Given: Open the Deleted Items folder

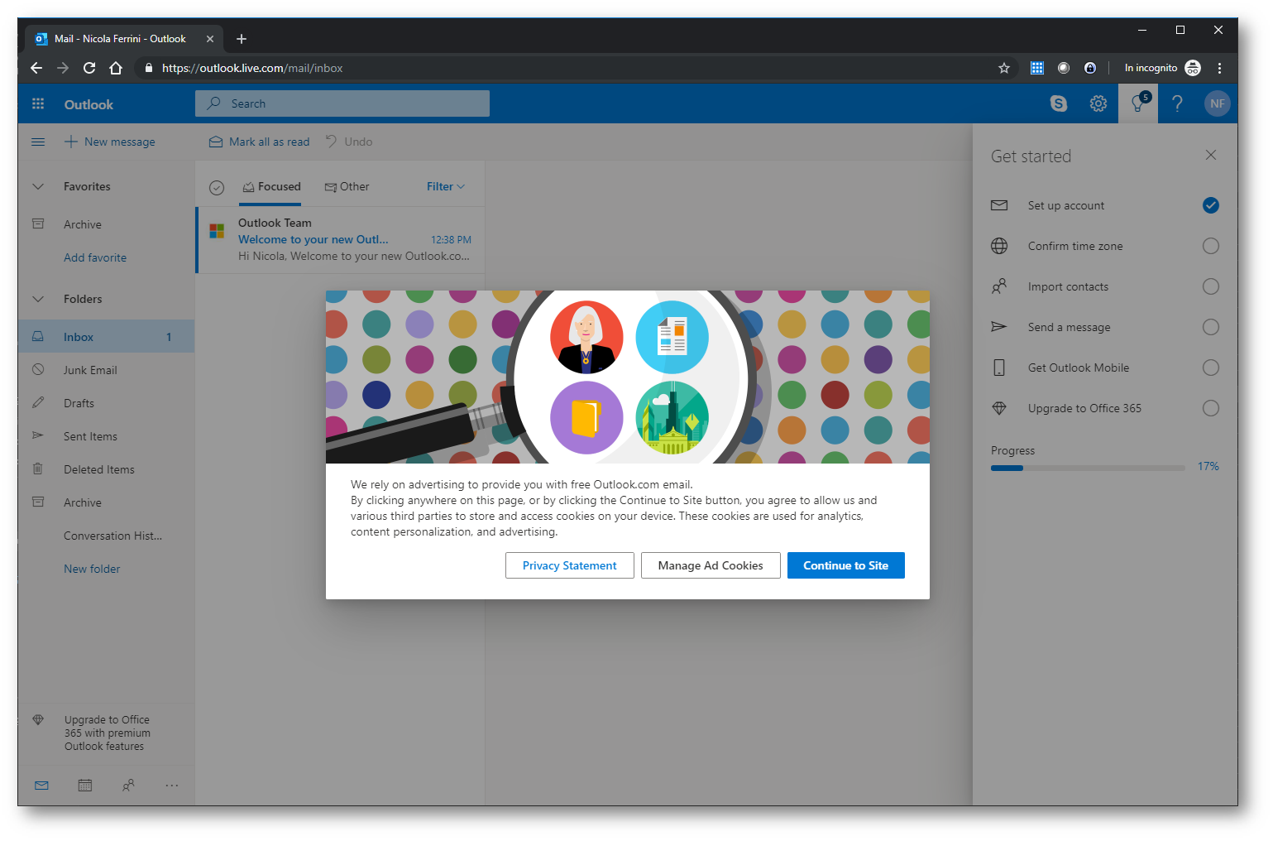Looking at the screenshot, I should tap(106, 469).
